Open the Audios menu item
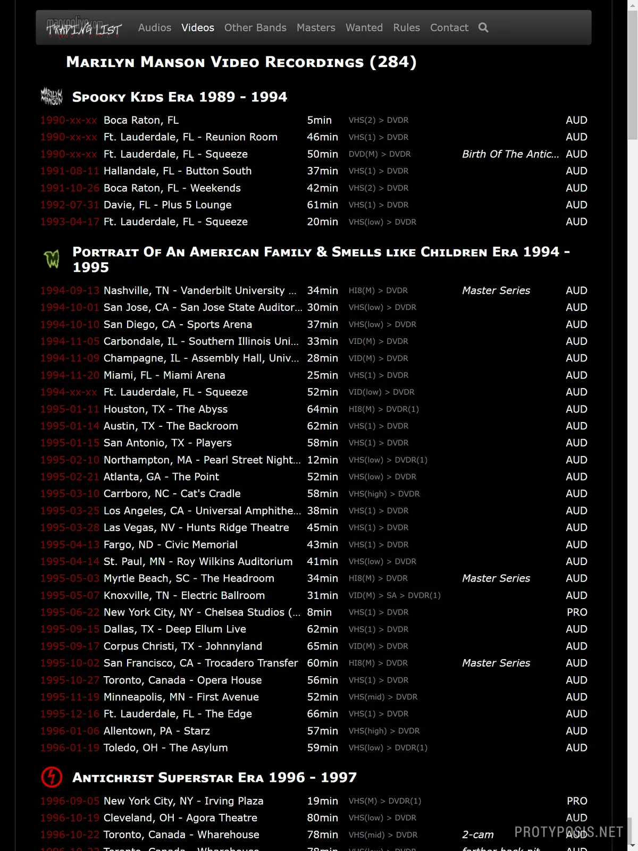638x851 pixels. click(x=155, y=28)
